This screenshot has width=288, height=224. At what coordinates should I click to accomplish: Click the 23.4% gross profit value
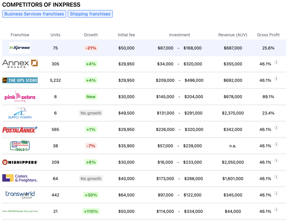pos(268,113)
